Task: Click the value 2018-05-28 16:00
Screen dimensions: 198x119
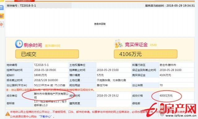Action: 170,70
